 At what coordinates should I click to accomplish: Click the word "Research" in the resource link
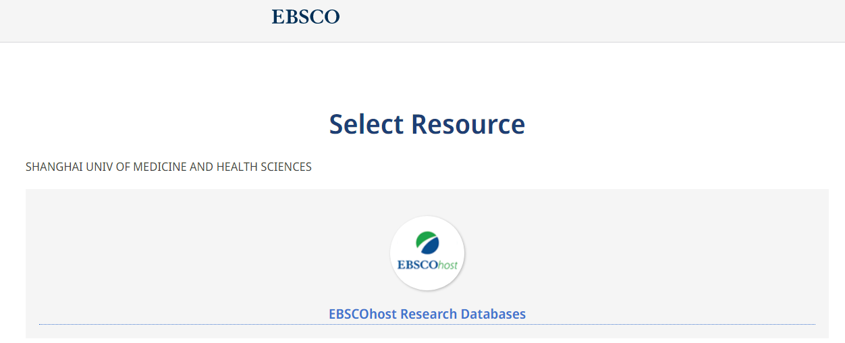tap(429, 314)
